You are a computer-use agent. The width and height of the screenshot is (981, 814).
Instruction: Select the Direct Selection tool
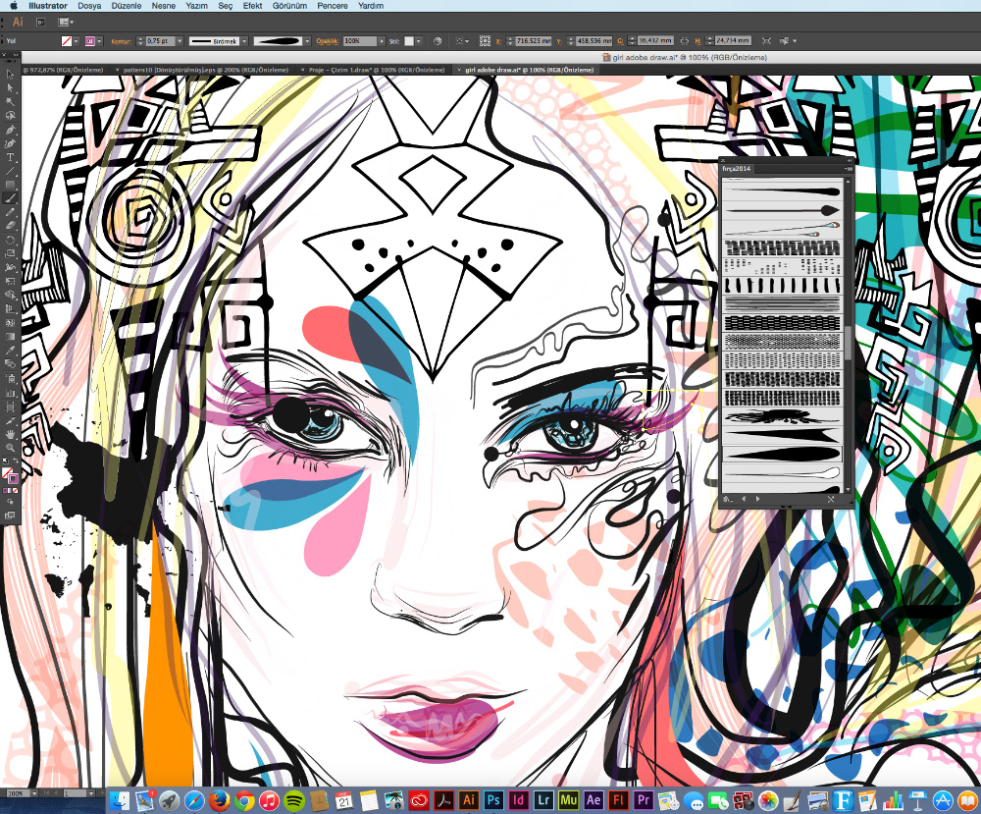click(x=10, y=87)
